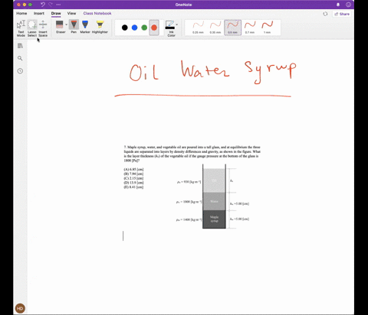Select the Highlighter tool
The height and width of the screenshot is (315, 368).
point(100,27)
